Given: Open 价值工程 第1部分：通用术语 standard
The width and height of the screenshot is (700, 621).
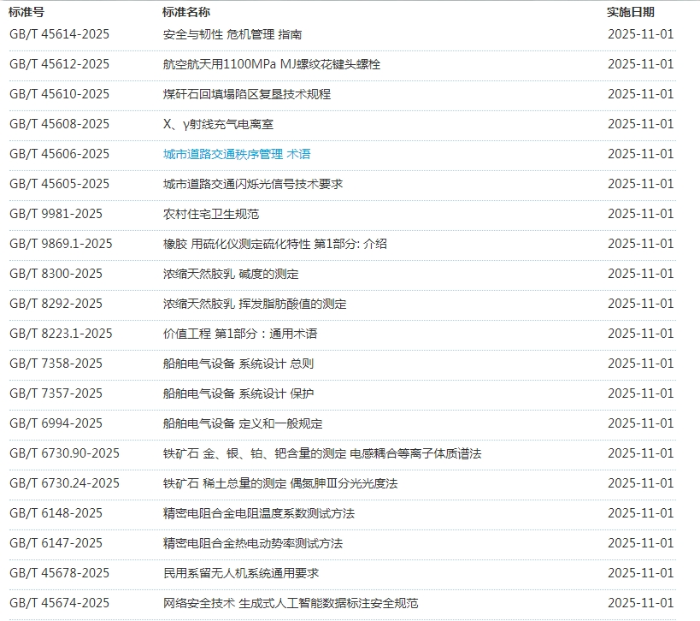Looking at the screenshot, I should point(240,334).
